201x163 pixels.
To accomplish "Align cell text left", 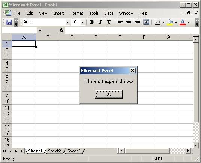I will click(120, 22).
